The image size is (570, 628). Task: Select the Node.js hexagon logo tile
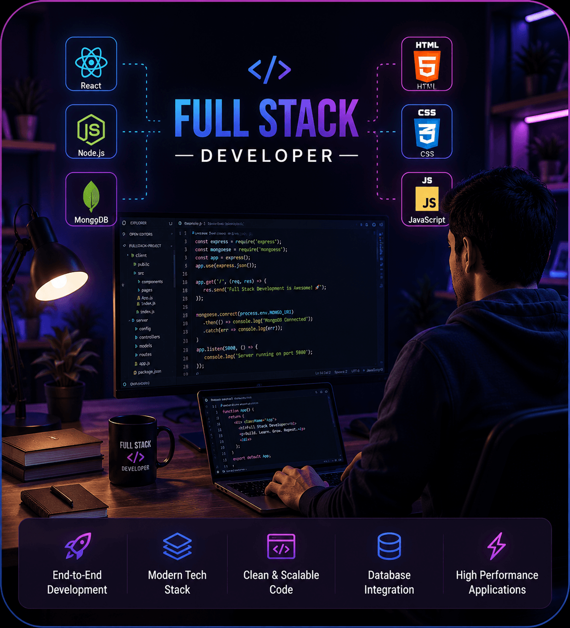click(x=91, y=132)
